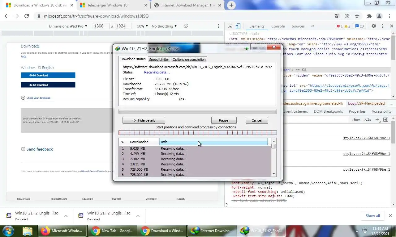
Task: Select the Download status tab
Action: pyautogui.click(x=133, y=59)
